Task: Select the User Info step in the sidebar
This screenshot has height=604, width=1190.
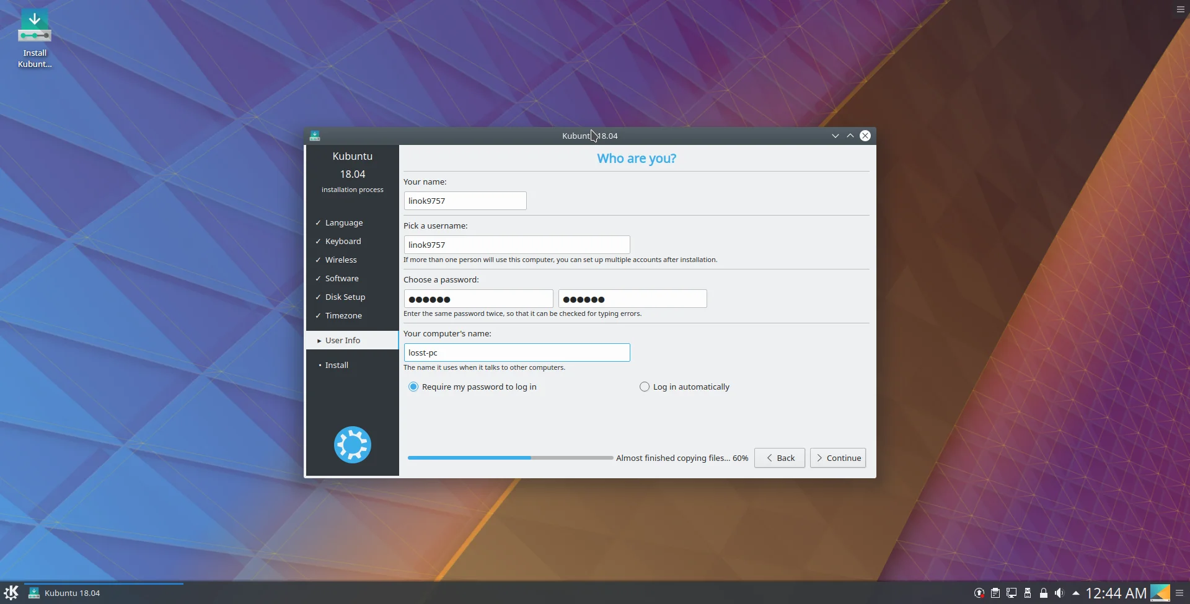Action: [x=352, y=340]
